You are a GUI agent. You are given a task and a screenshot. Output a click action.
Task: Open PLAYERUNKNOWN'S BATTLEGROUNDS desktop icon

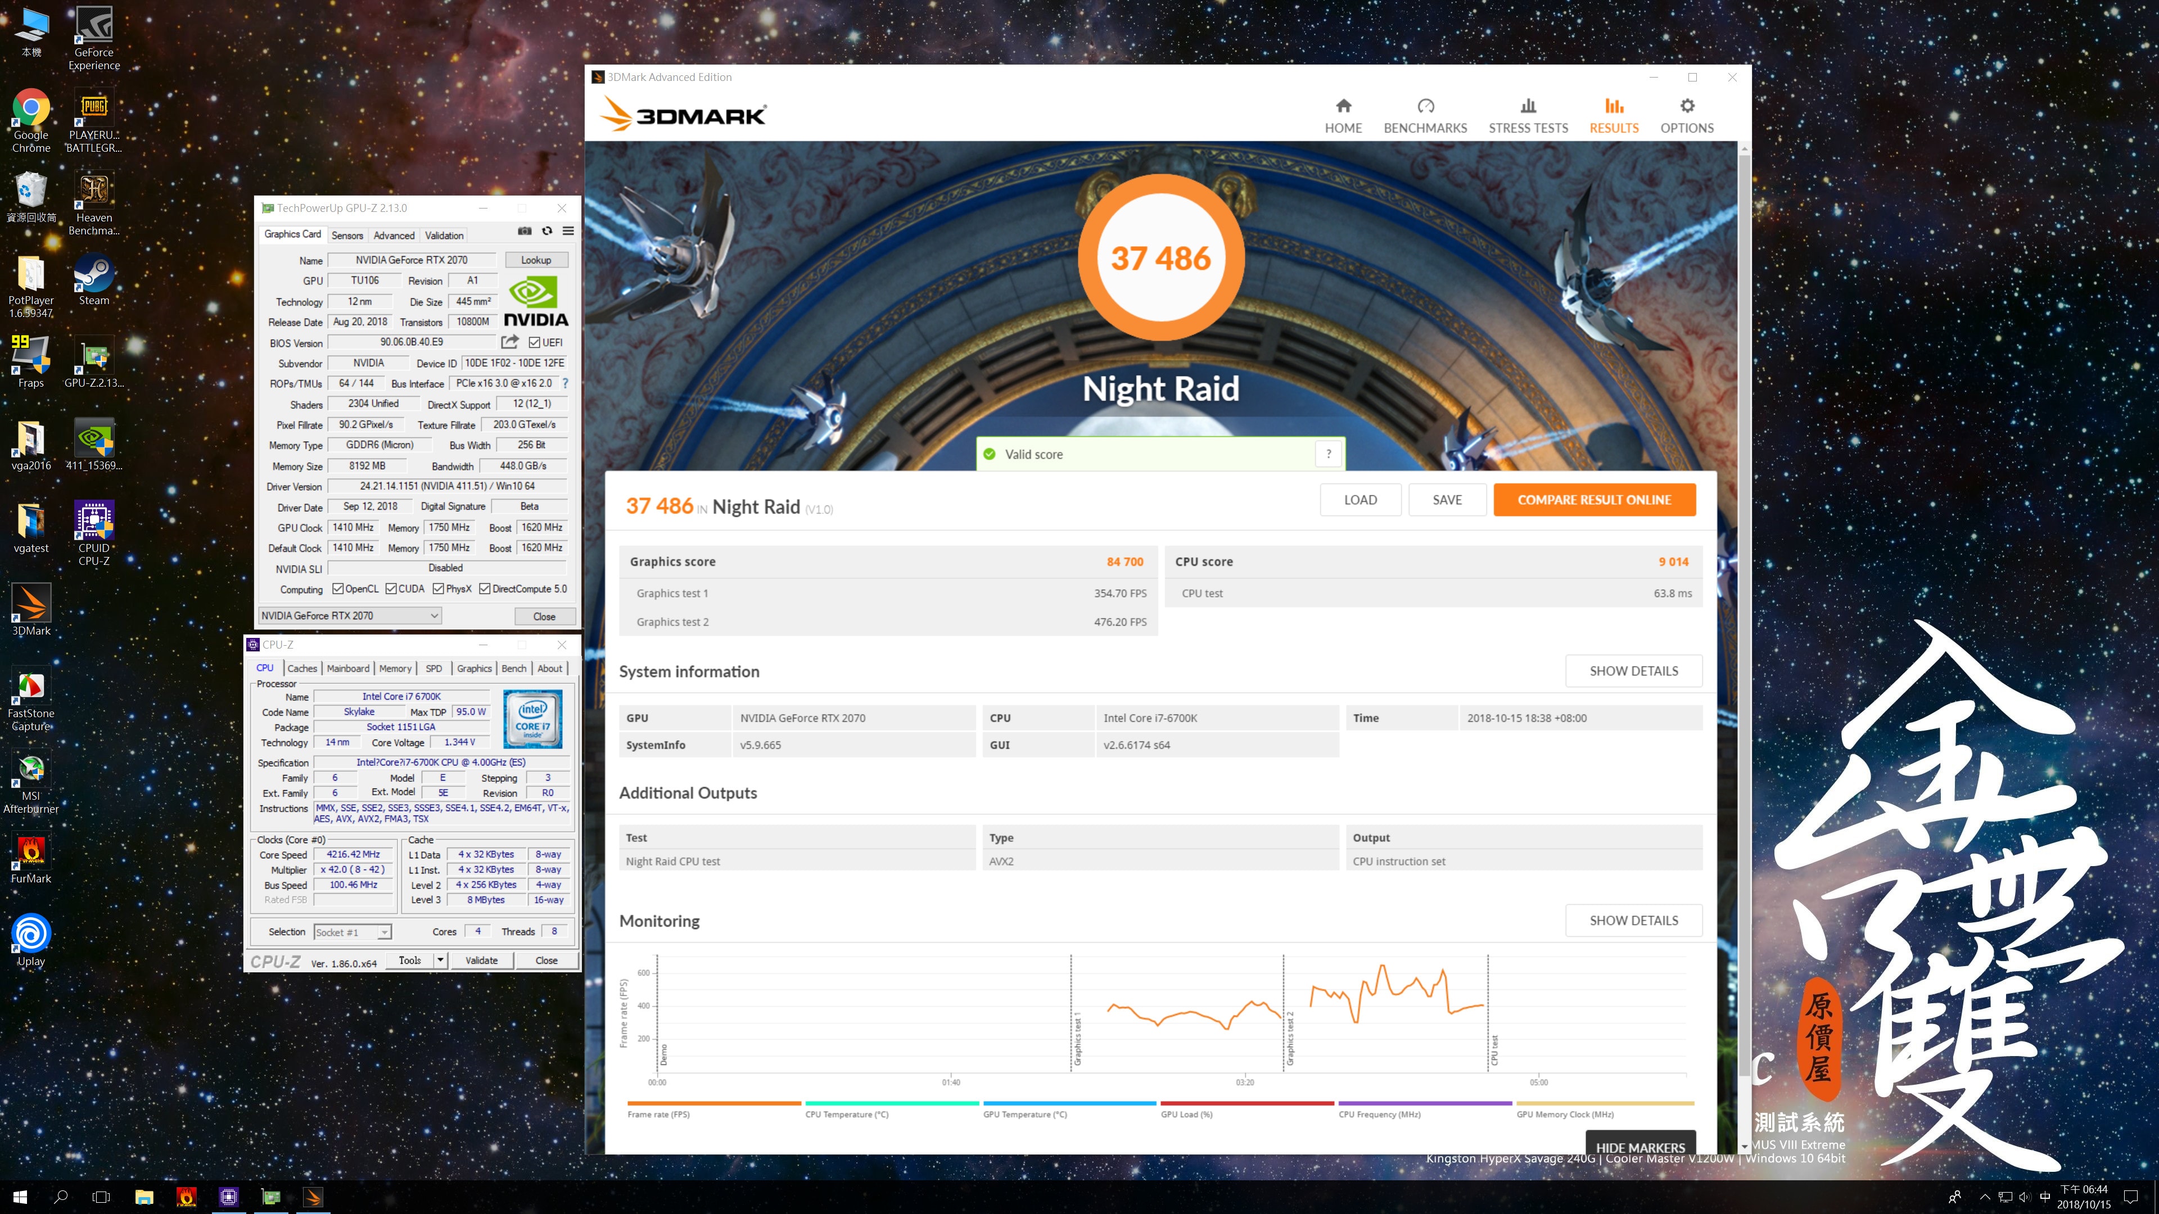pos(94,121)
